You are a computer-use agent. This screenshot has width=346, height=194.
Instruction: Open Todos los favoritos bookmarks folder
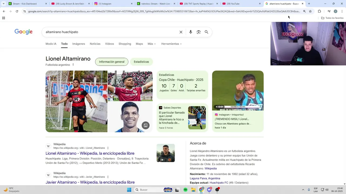[x=332, y=18]
